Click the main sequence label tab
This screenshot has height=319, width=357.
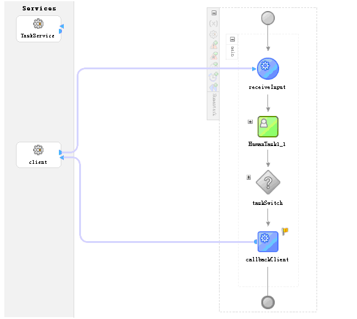click(x=232, y=52)
